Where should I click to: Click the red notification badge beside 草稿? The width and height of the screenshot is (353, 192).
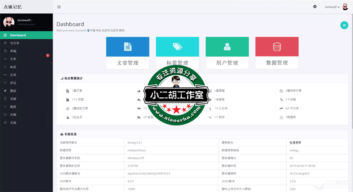click(48, 55)
